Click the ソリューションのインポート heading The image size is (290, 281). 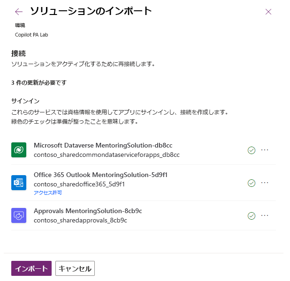click(91, 11)
